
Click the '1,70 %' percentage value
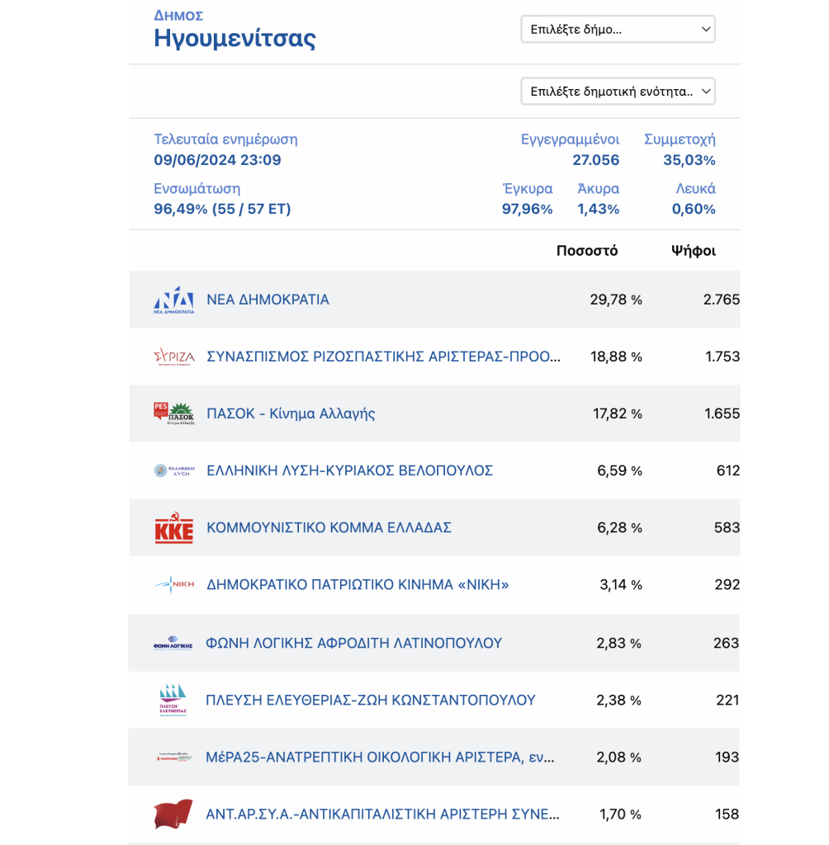pos(620,814)
